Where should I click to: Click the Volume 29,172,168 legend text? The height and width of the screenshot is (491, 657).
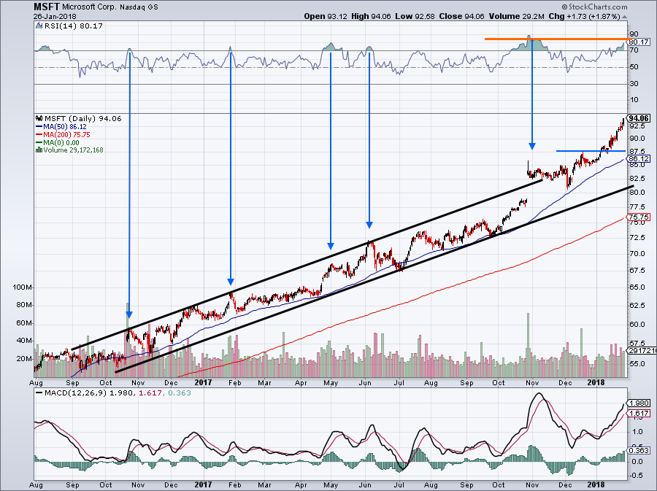coord(73,150)
